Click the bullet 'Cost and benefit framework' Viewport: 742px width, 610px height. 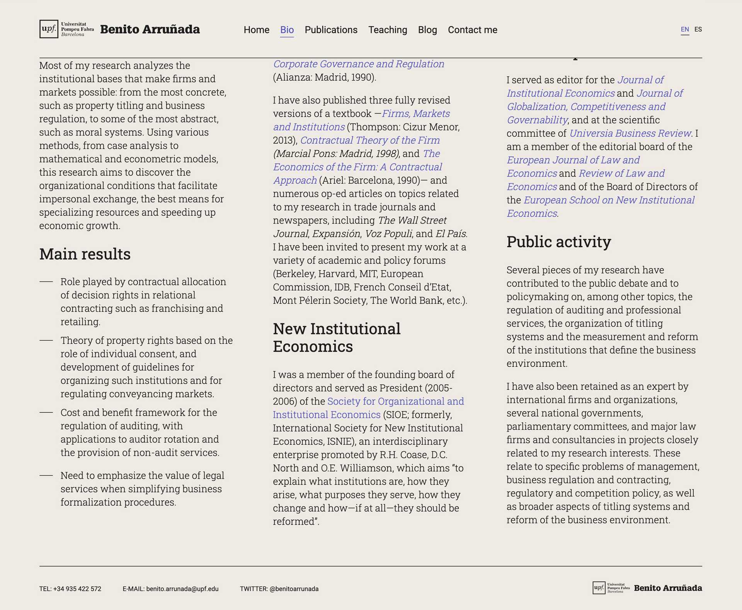point(140,432)
